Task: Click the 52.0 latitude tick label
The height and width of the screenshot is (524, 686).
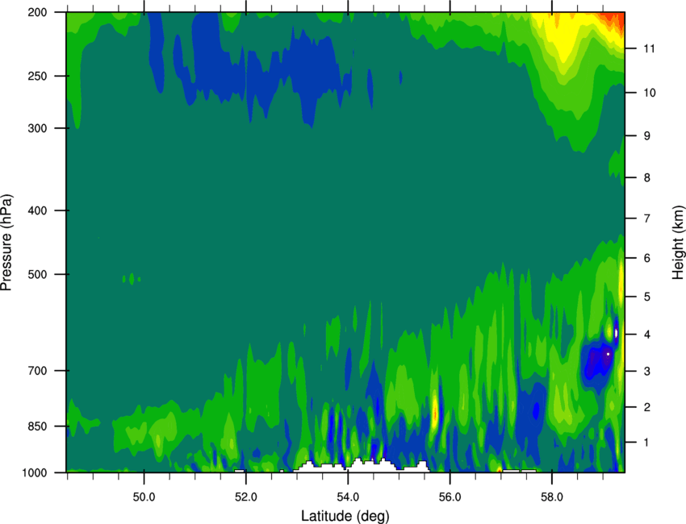Action: [246, 497]
